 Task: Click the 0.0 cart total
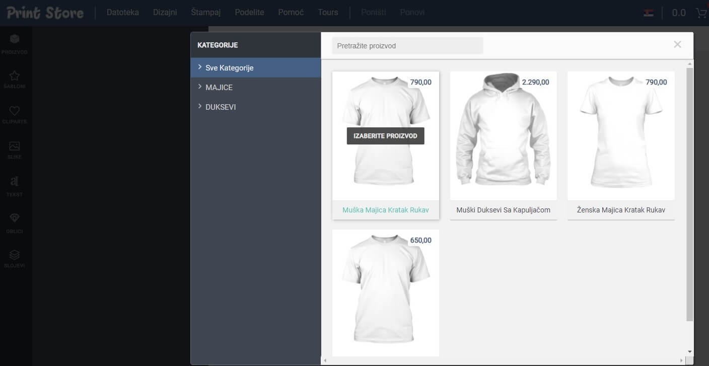679,13
